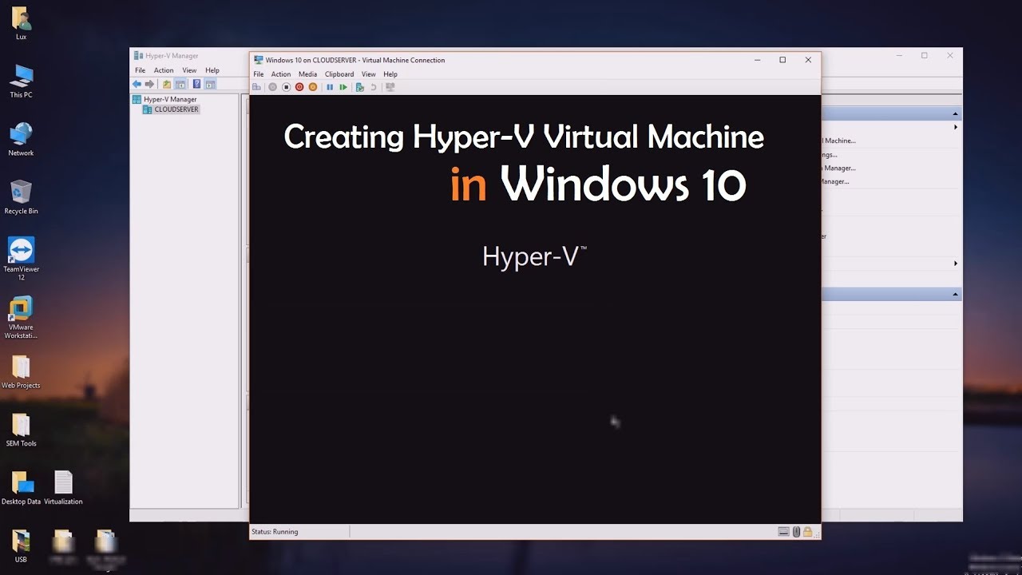The image size is (1022, 575).
Task: Open the Lux user folder icon
Action: pos(21,22)
